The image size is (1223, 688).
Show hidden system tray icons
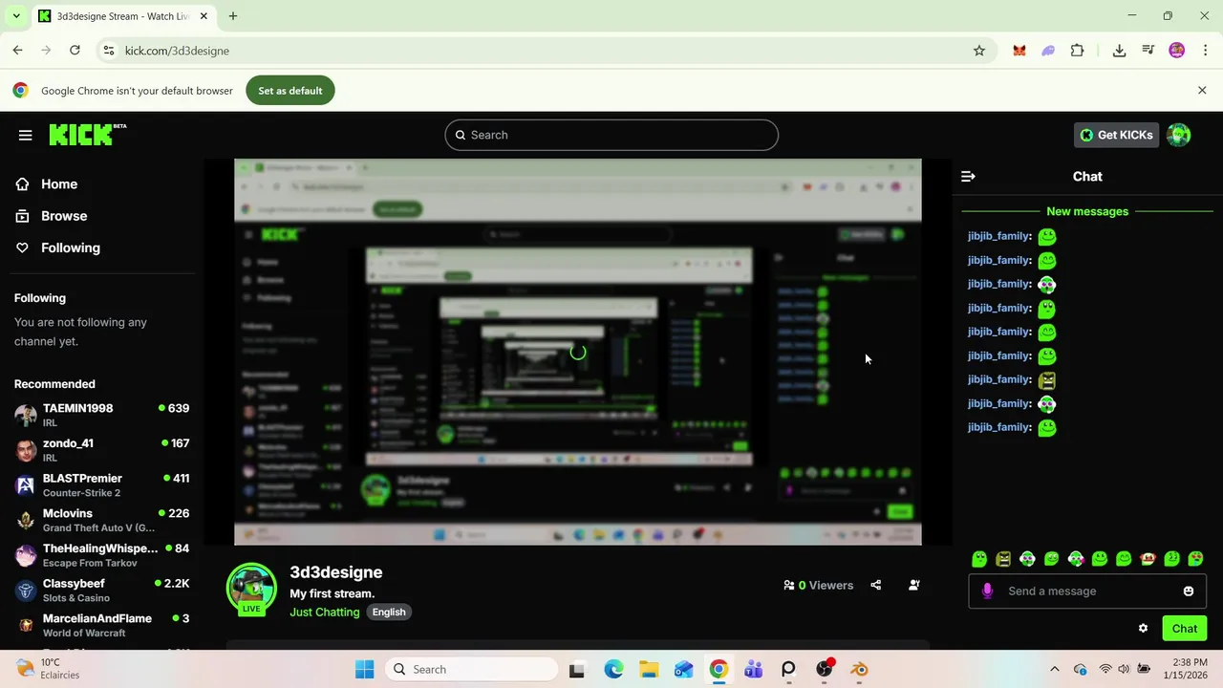point(1055,670)
